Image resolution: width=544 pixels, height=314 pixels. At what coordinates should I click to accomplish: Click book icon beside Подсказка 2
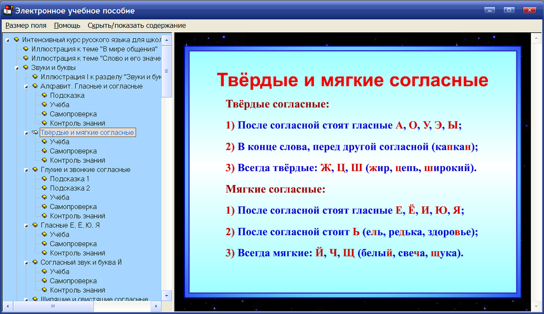[x=44, y=188]
